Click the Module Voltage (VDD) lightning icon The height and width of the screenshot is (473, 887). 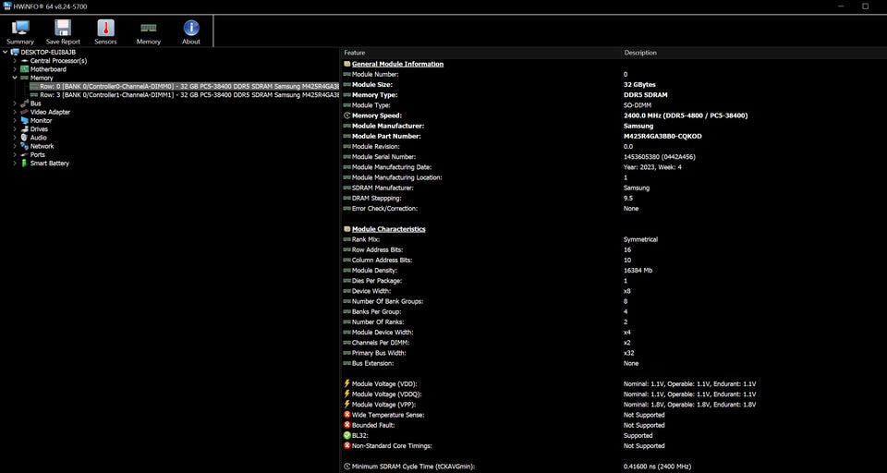[x=346, y=383]
